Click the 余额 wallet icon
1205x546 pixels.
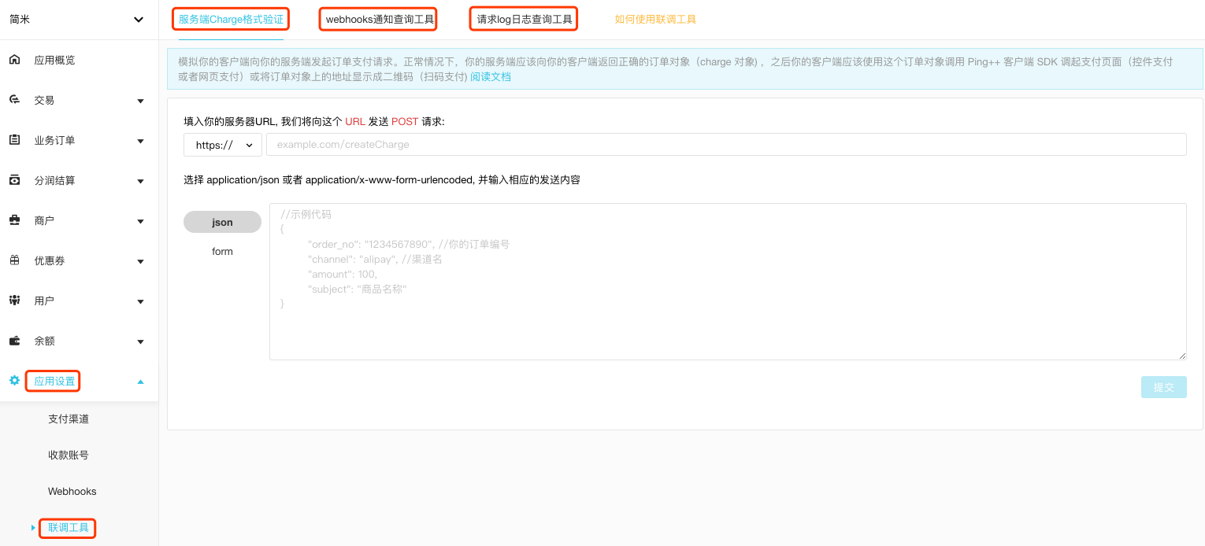14,341
